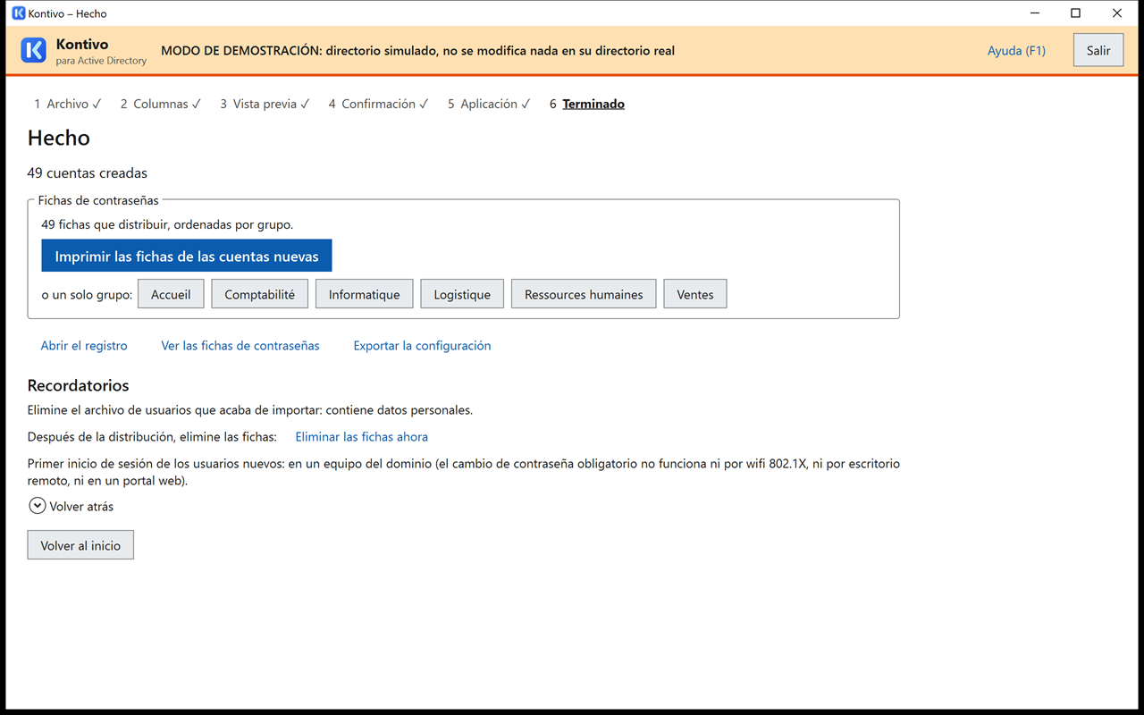Click the 49 cuentas creadas text
This screenshot has height=715, width=1144.
click(x=88, y=173)
